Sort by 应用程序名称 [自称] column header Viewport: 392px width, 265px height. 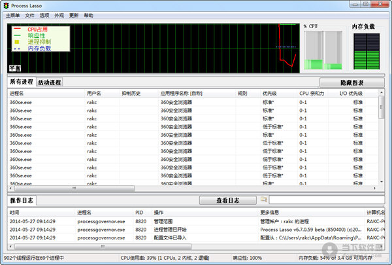197,94
